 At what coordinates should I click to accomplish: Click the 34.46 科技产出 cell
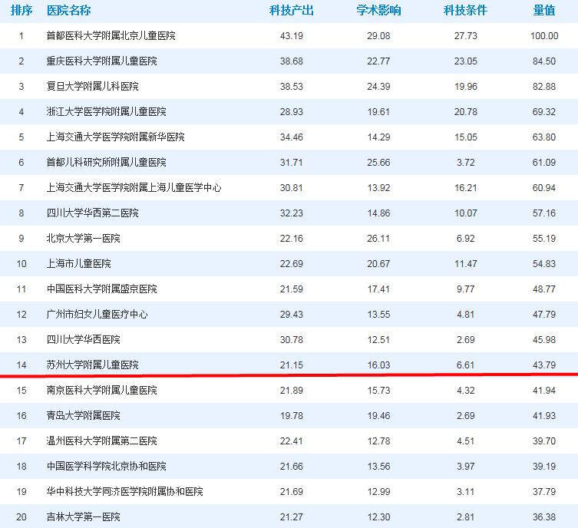tap(291, 137)
